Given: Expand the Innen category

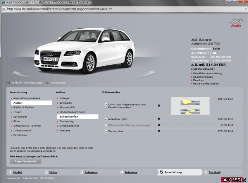Looking at the screenshot, I should coord(17,112).
